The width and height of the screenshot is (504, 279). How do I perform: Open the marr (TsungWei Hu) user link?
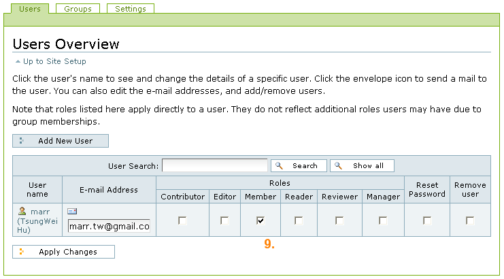point(37,220)
